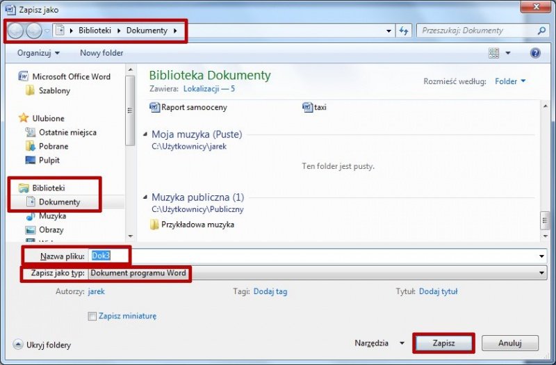This screenshot has height=365, width=556.
Task: Open the Narzędzia menu
Action: point(379,343)
